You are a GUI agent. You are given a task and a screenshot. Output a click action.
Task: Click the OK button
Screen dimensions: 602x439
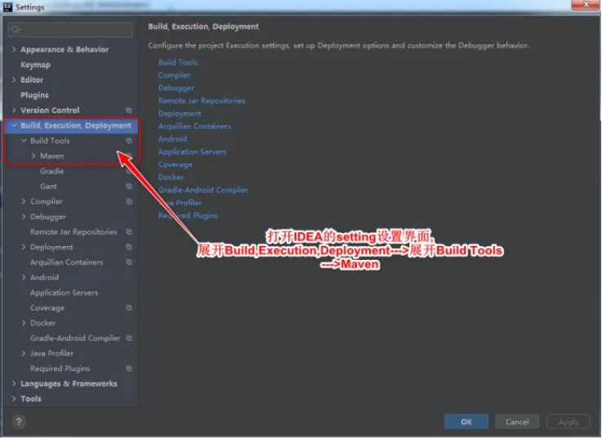[x=466, y=422]
